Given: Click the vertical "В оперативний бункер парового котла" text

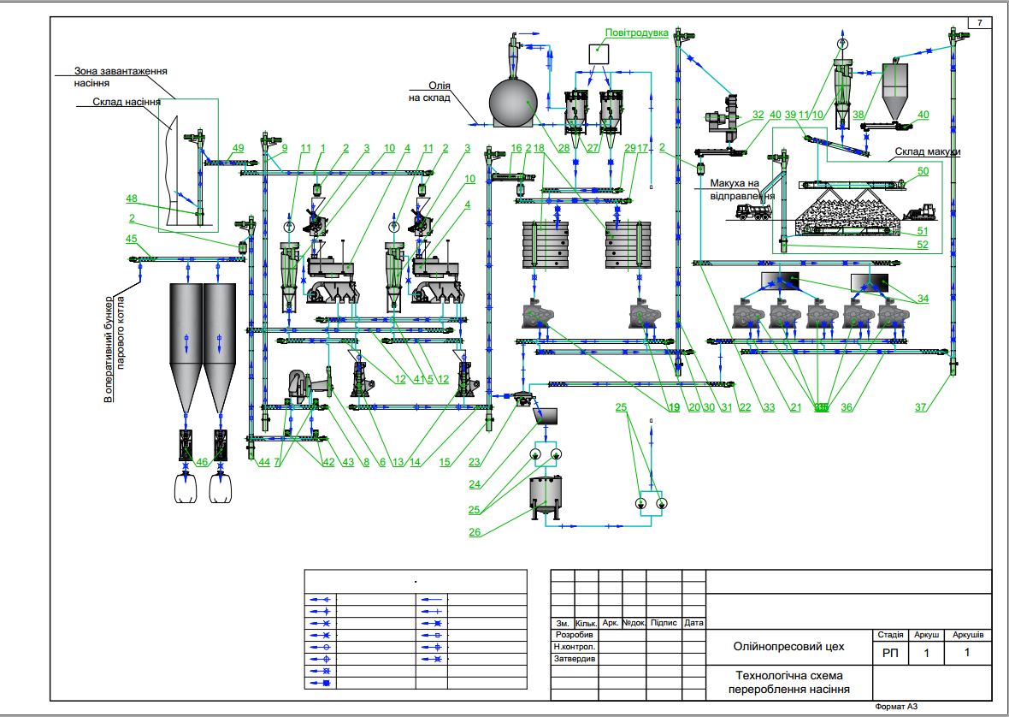Looking at the screenshot, I should [115, 349].
